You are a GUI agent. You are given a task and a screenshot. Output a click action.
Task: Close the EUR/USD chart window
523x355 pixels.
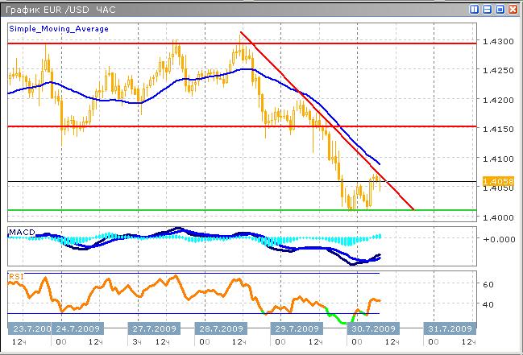click(513, 9)
